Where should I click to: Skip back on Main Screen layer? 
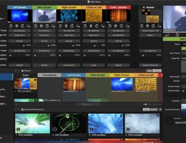click(x=35, y=26)
